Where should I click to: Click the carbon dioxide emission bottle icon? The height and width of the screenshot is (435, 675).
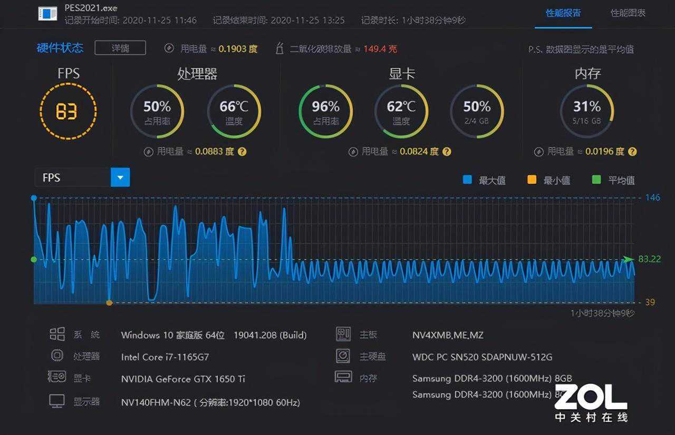coord(280,48)
